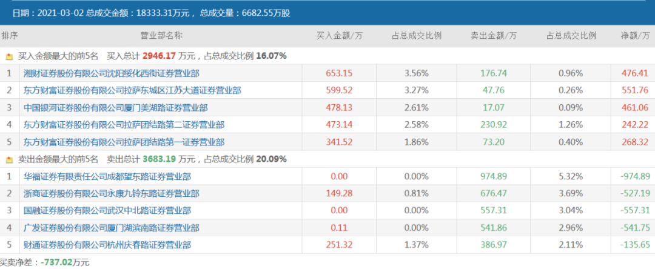Screen dimensions: 655x269
Task: Select percentage 5.32%
Action: coord(571,177)
